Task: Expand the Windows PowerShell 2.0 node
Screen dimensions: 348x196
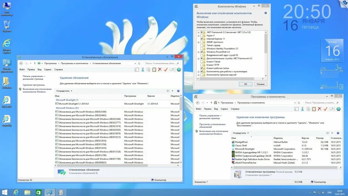Action: [198, 52]
